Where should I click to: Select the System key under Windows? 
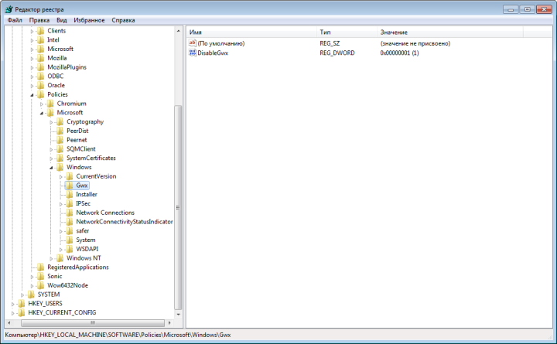[86, 240]
